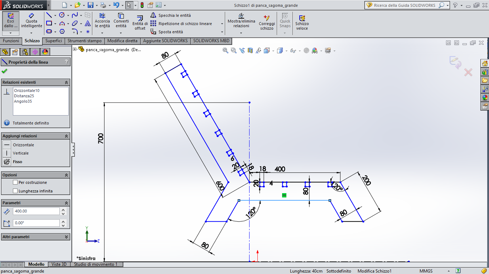This screenshot has width=489, height=274.
Task: Add the Fisso relation
Action: (13, 162)
